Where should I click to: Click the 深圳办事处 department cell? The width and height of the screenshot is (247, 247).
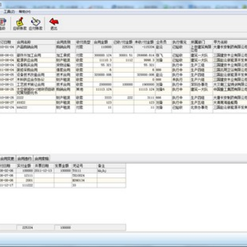202,84
